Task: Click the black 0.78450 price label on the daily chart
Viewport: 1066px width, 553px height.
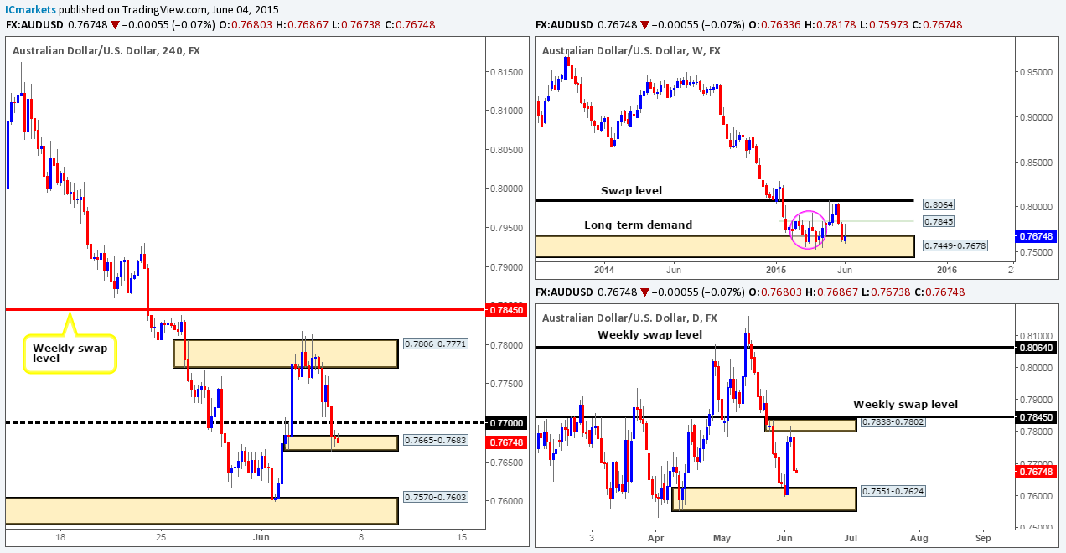Action: click(x=1038, y=416)
